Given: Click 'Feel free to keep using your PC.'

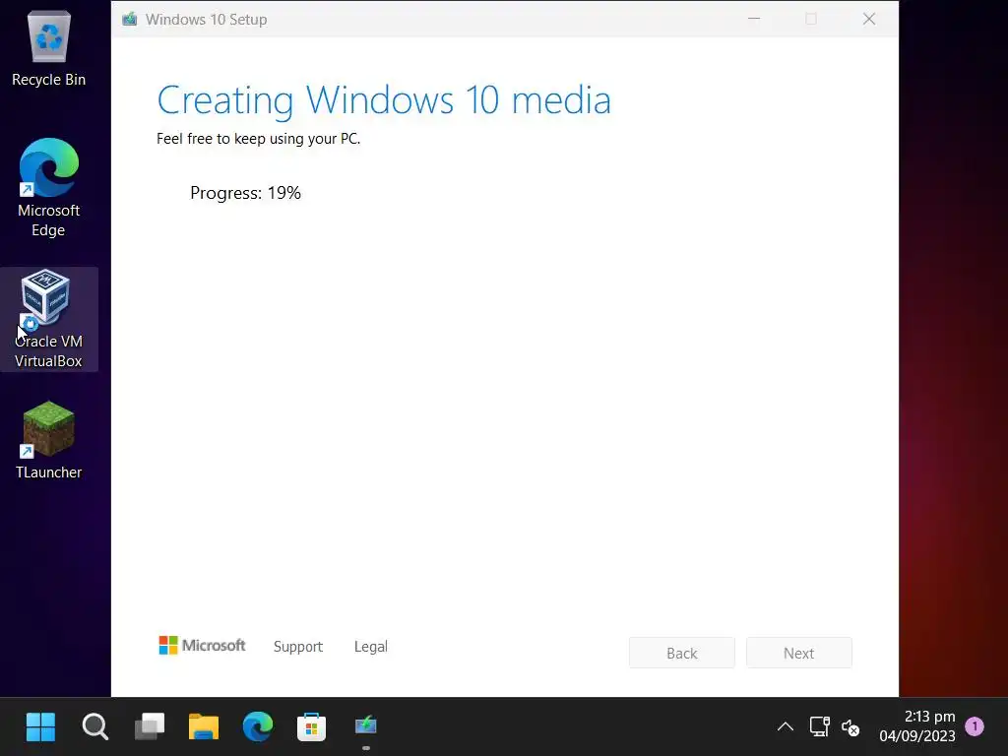Looking at the screenshot, I should tap(259, 139).
